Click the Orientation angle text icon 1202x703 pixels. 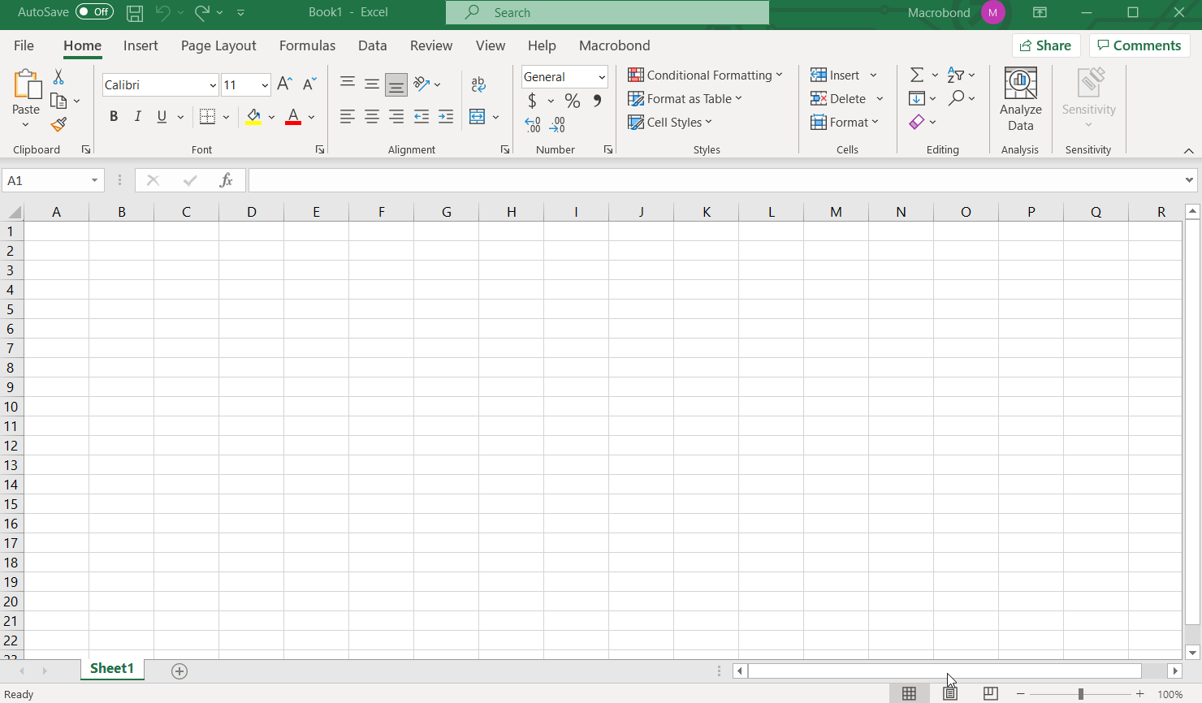(421, 84)
